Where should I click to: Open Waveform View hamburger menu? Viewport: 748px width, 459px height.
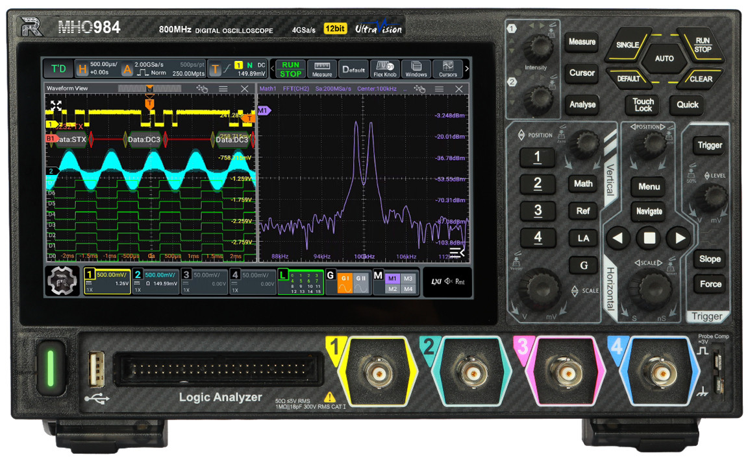223,89
